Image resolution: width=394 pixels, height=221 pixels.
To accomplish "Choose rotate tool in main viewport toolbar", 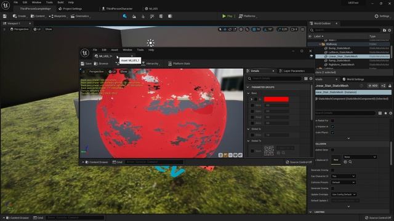I will 230,29.
